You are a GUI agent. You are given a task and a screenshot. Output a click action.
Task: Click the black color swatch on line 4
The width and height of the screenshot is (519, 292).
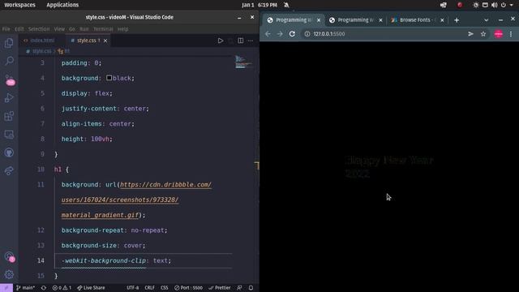(109, 78)
